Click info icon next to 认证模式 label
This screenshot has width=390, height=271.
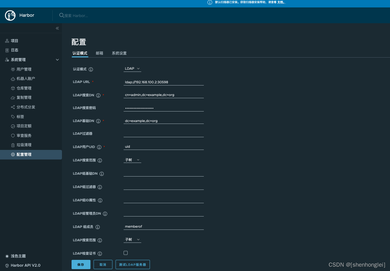click(x=91, y=69)
